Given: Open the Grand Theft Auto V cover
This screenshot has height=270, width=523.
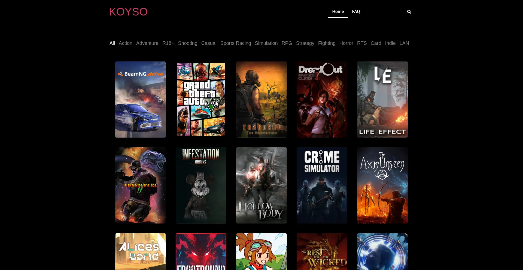Looking at the screenshot, I should pyautogui.click(x=201, y=100).
